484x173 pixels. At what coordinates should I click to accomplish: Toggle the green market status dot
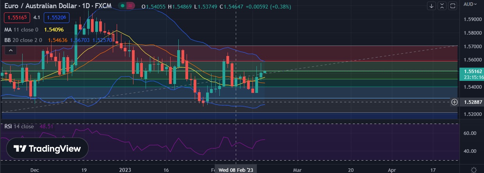[123, 6]
